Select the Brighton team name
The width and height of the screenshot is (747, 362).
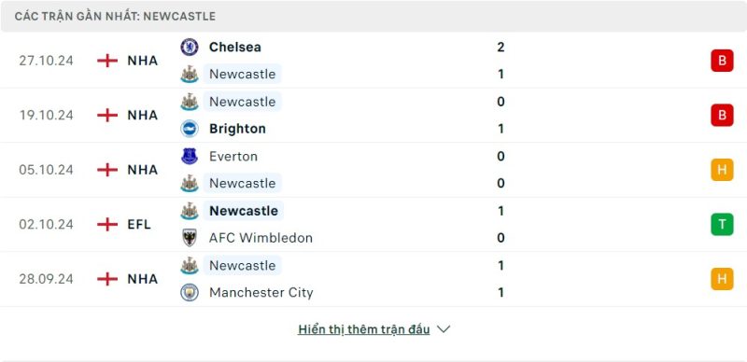(237, 129)
